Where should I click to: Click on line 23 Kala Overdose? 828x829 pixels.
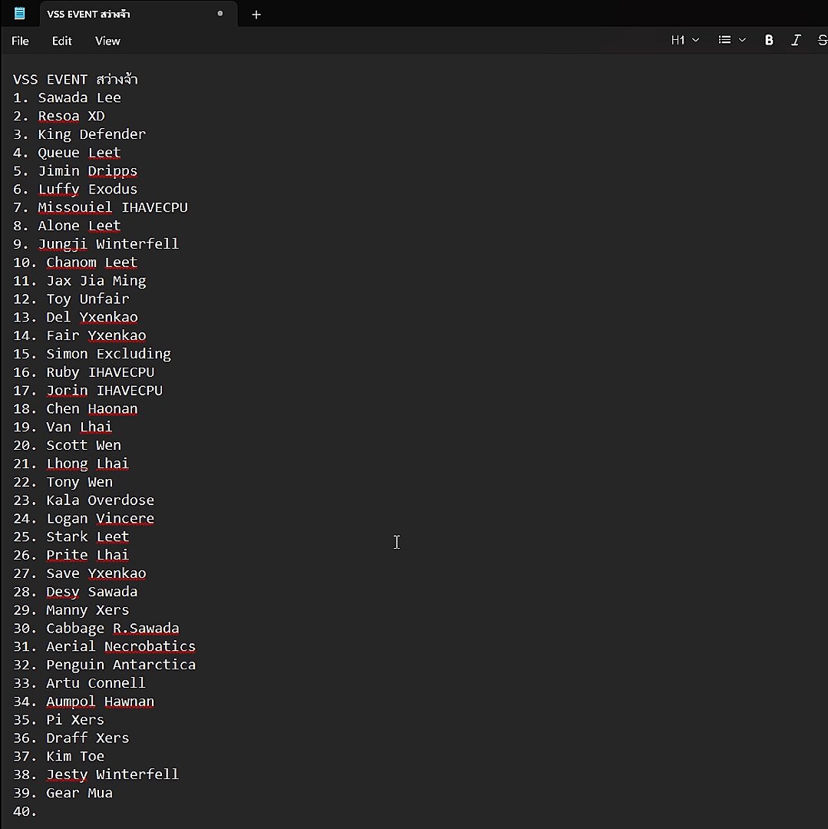pyautogui.click(x=84, y=500)
